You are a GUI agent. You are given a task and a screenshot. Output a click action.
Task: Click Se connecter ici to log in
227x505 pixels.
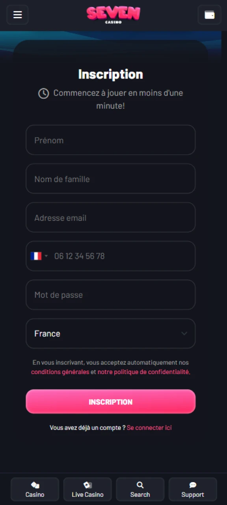(x=149, y=427)
